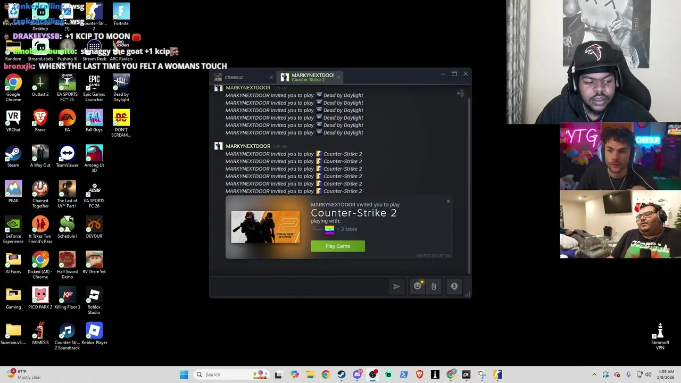Open the EA app desktop icon
The width and height of the screenshot is (681, 383).
tap(67, 121)
